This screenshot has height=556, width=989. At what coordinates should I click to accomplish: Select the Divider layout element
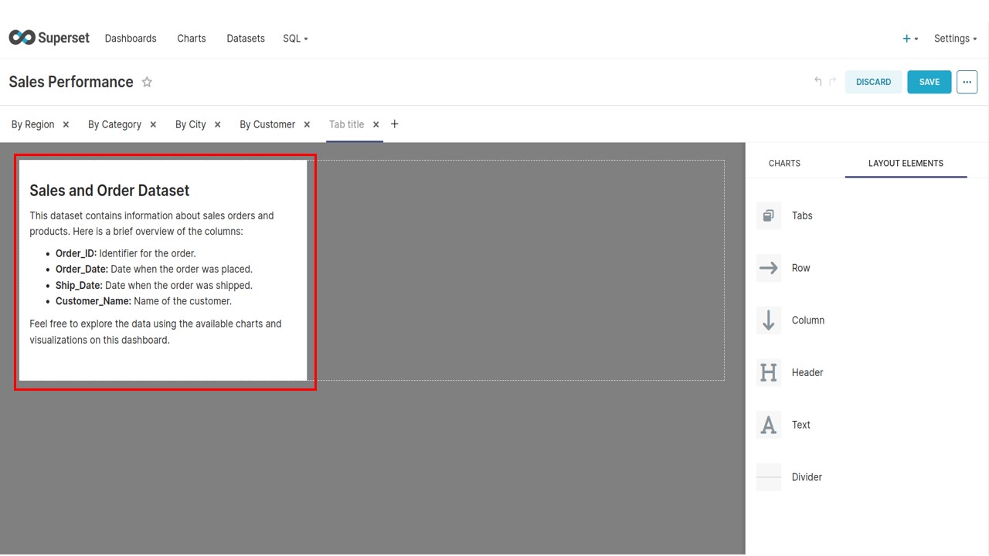(x=807, y=477)
